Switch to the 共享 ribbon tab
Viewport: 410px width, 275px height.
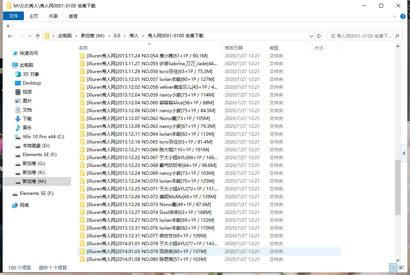click(53, 16)
